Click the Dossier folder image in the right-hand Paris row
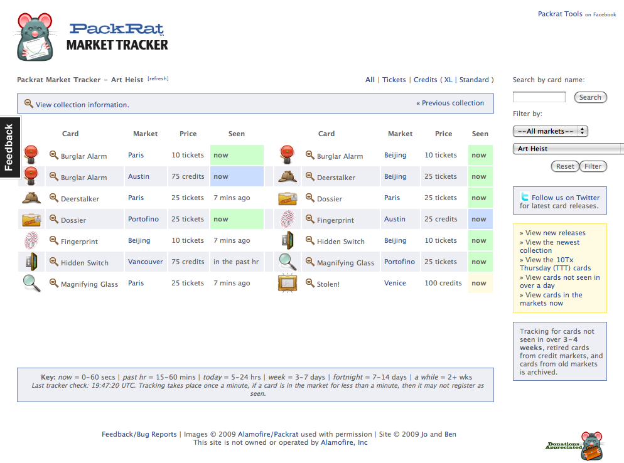Image resolution: width=624 pixels, height=463 pixels. pos(288,198)
